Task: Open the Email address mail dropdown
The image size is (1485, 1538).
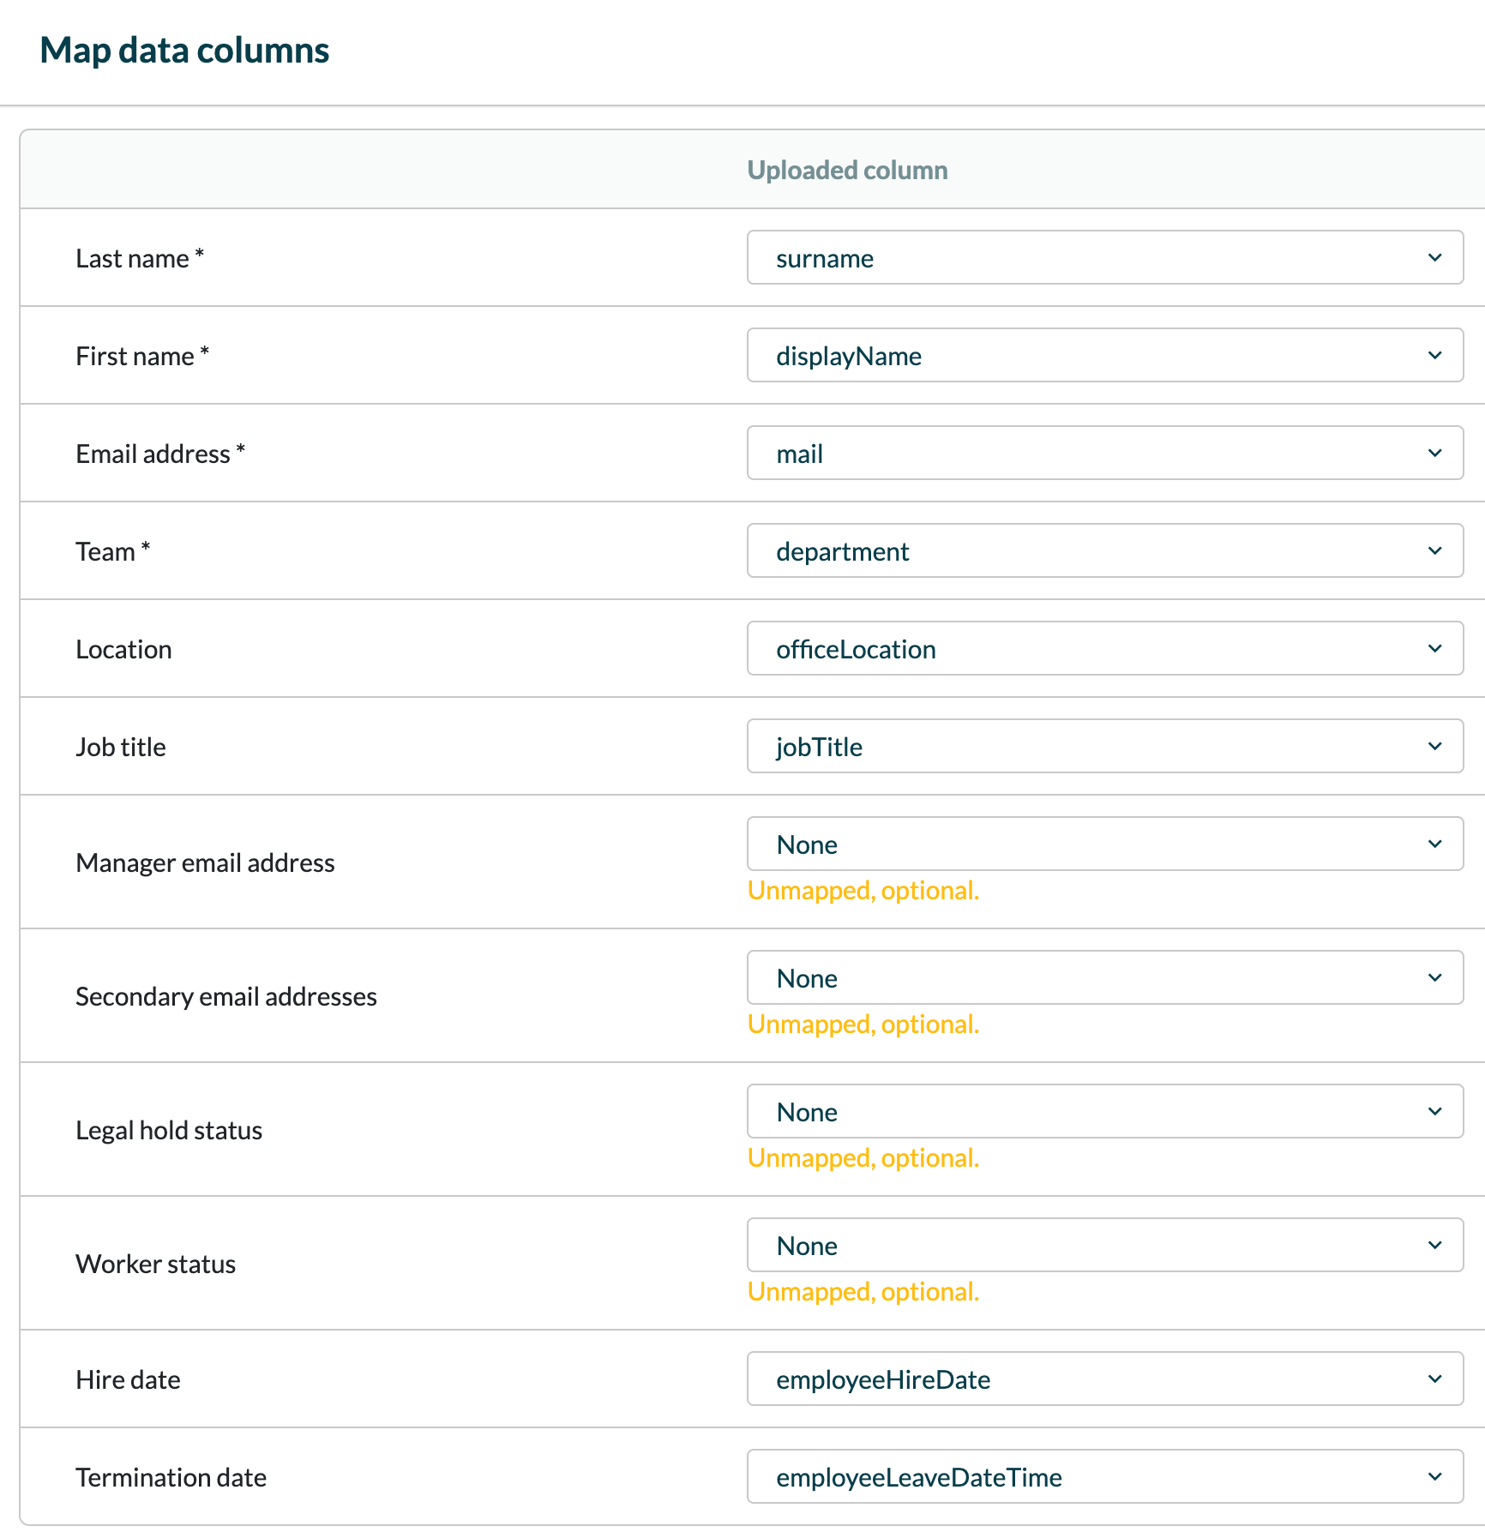Action: pyautogui.click(x=1104, y=454)
